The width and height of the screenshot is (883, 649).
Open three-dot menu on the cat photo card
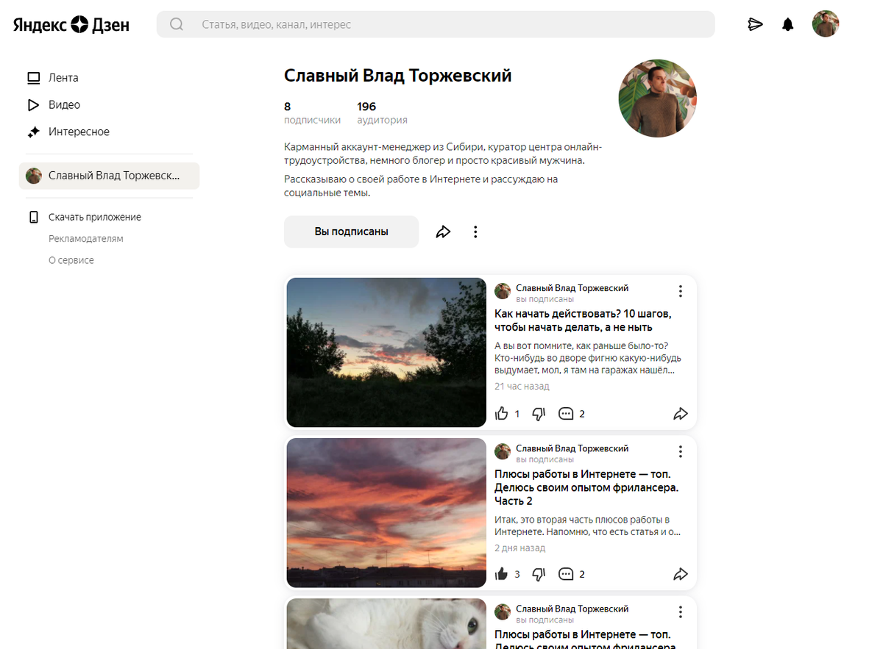[x=681, y=612]
